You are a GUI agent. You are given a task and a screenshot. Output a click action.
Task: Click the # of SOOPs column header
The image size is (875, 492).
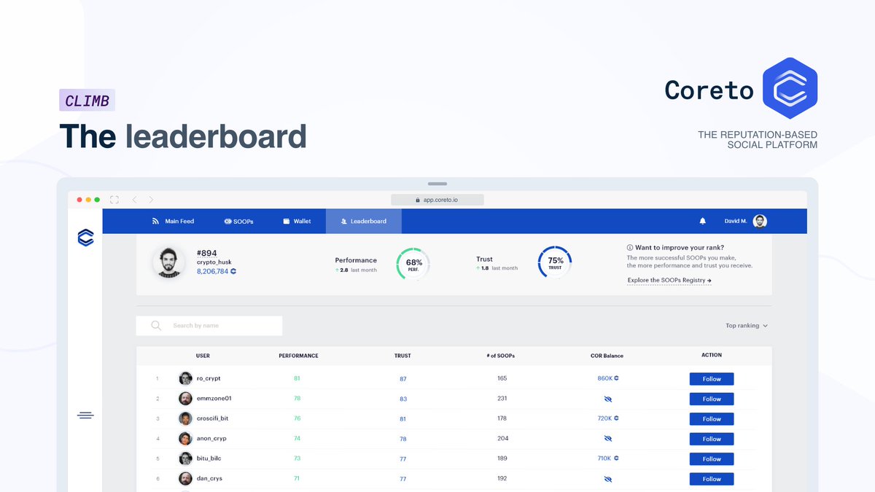click(x=501, y=356)
